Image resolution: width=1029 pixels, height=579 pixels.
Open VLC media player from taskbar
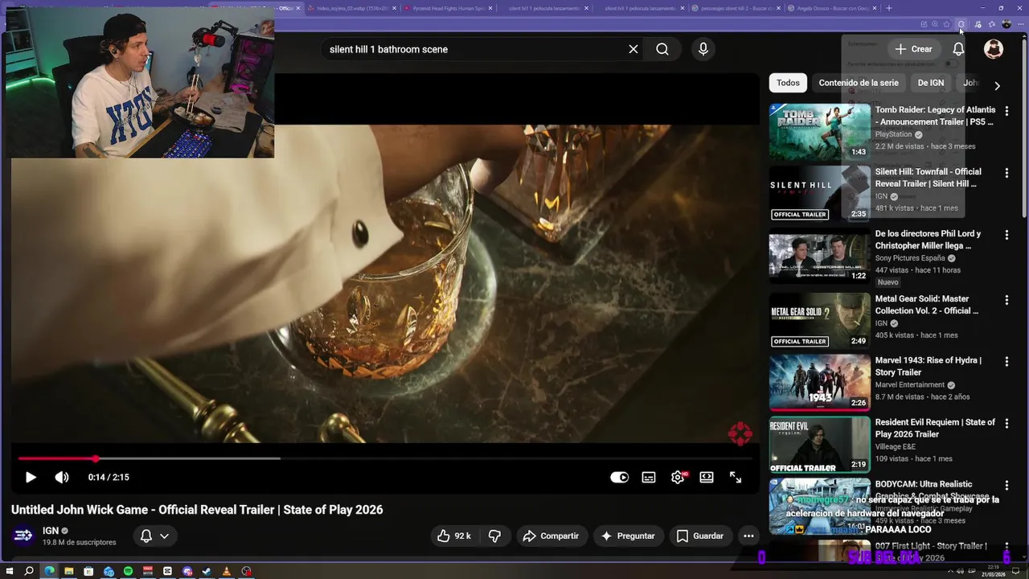pos(227,571)
